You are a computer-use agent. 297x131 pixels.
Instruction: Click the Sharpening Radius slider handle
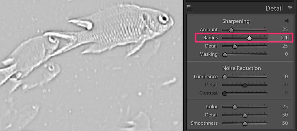click(x=250, y=38)
